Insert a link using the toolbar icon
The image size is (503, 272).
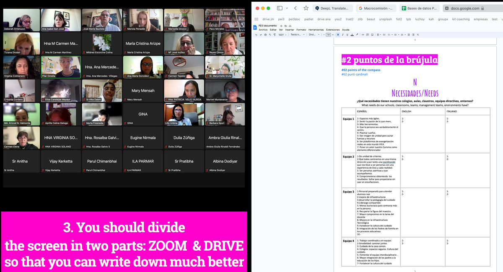363,35
